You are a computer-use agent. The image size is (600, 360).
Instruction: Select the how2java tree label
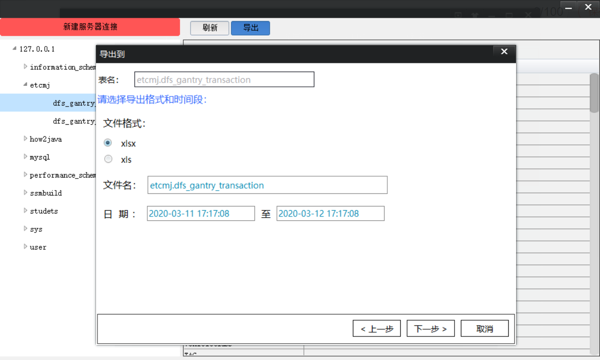pyautogui.click(x=46, y=139)
